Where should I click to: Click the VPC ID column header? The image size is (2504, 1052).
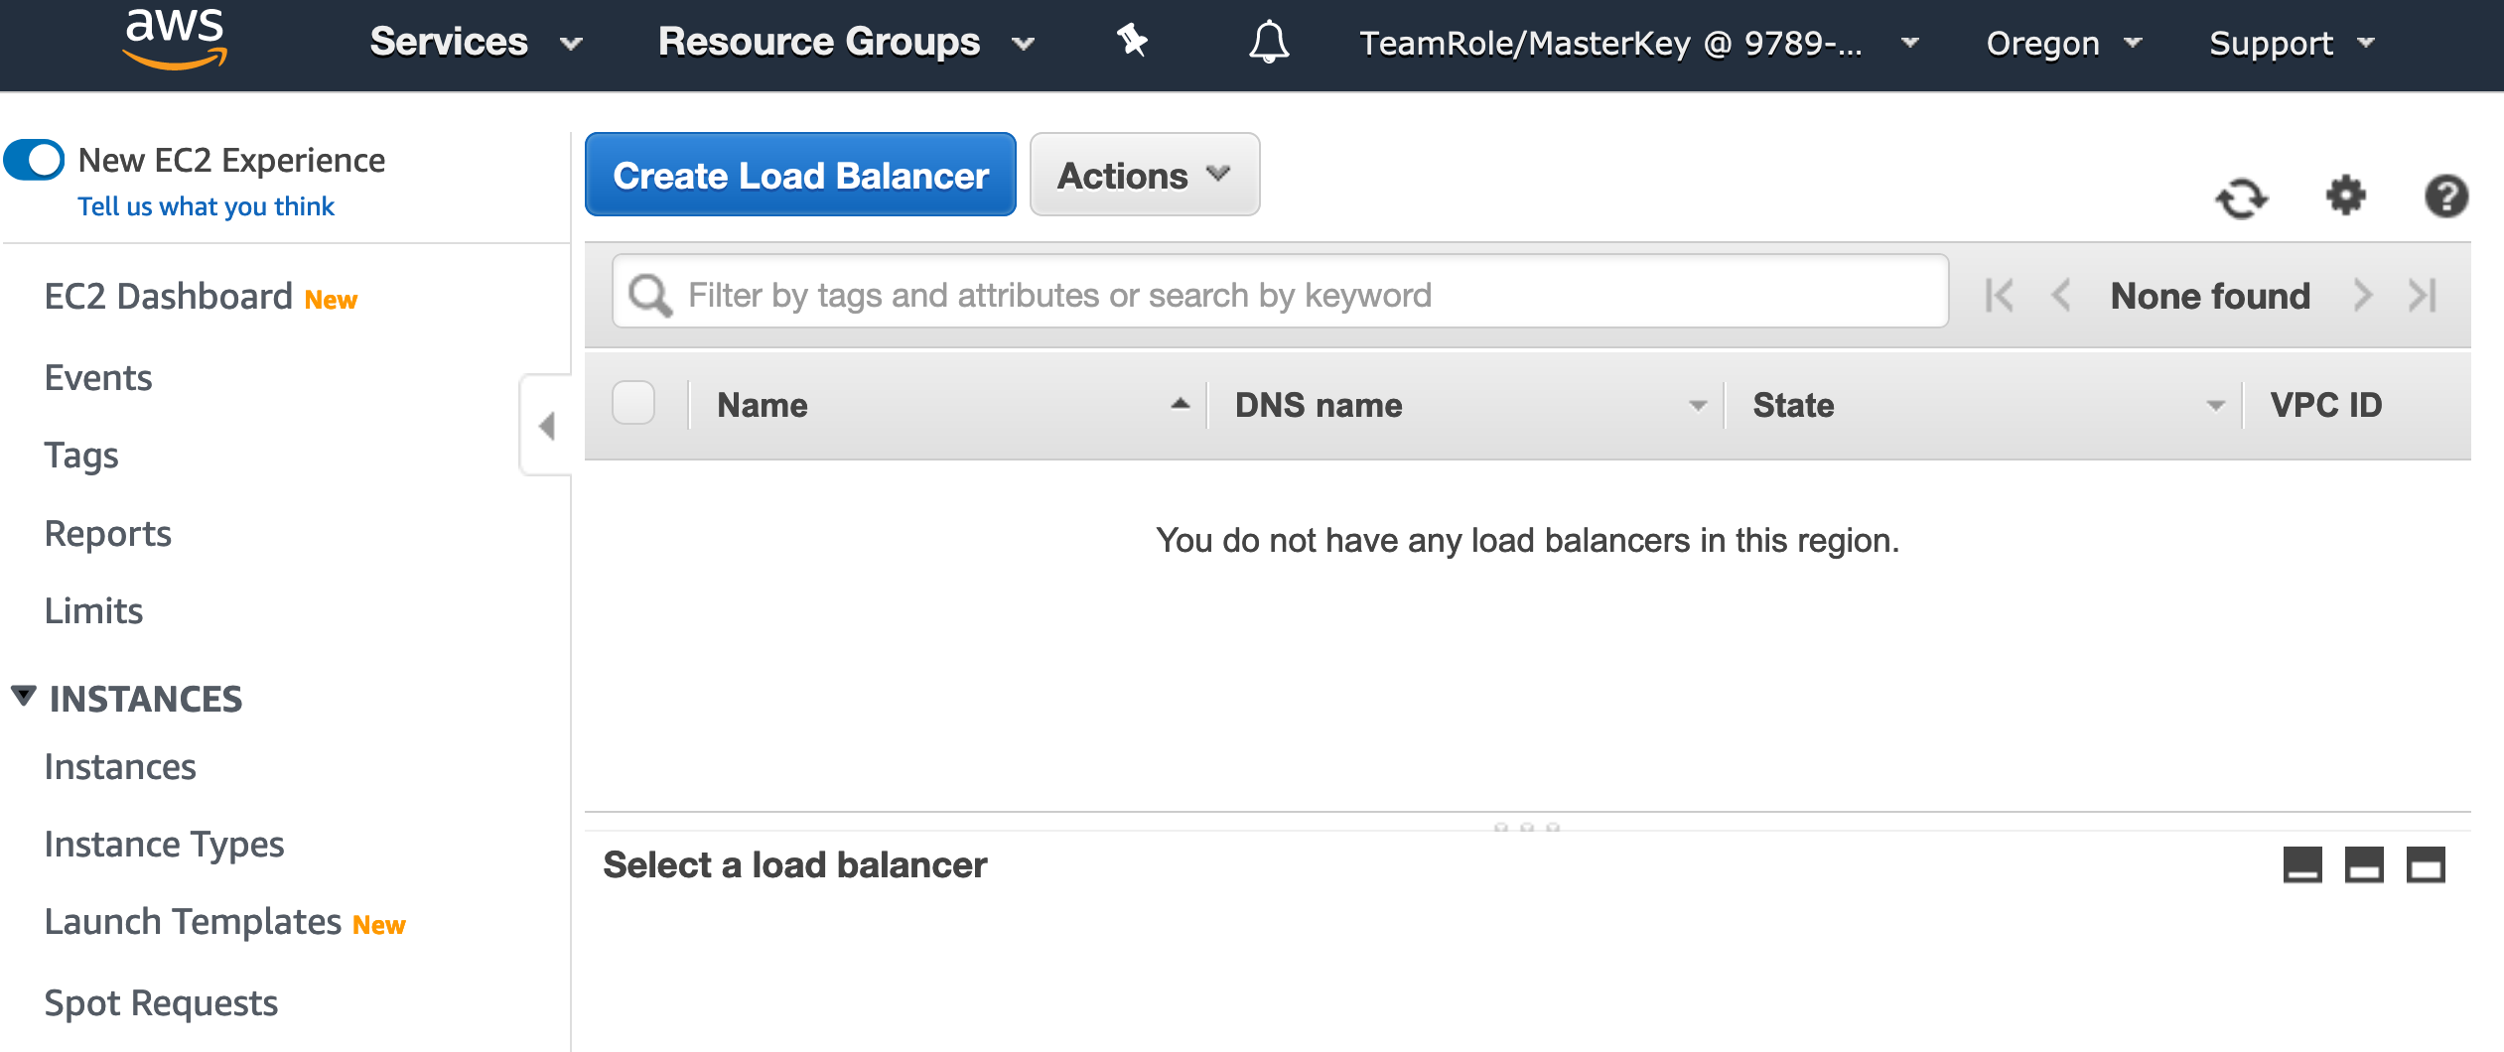point(2325,405)
